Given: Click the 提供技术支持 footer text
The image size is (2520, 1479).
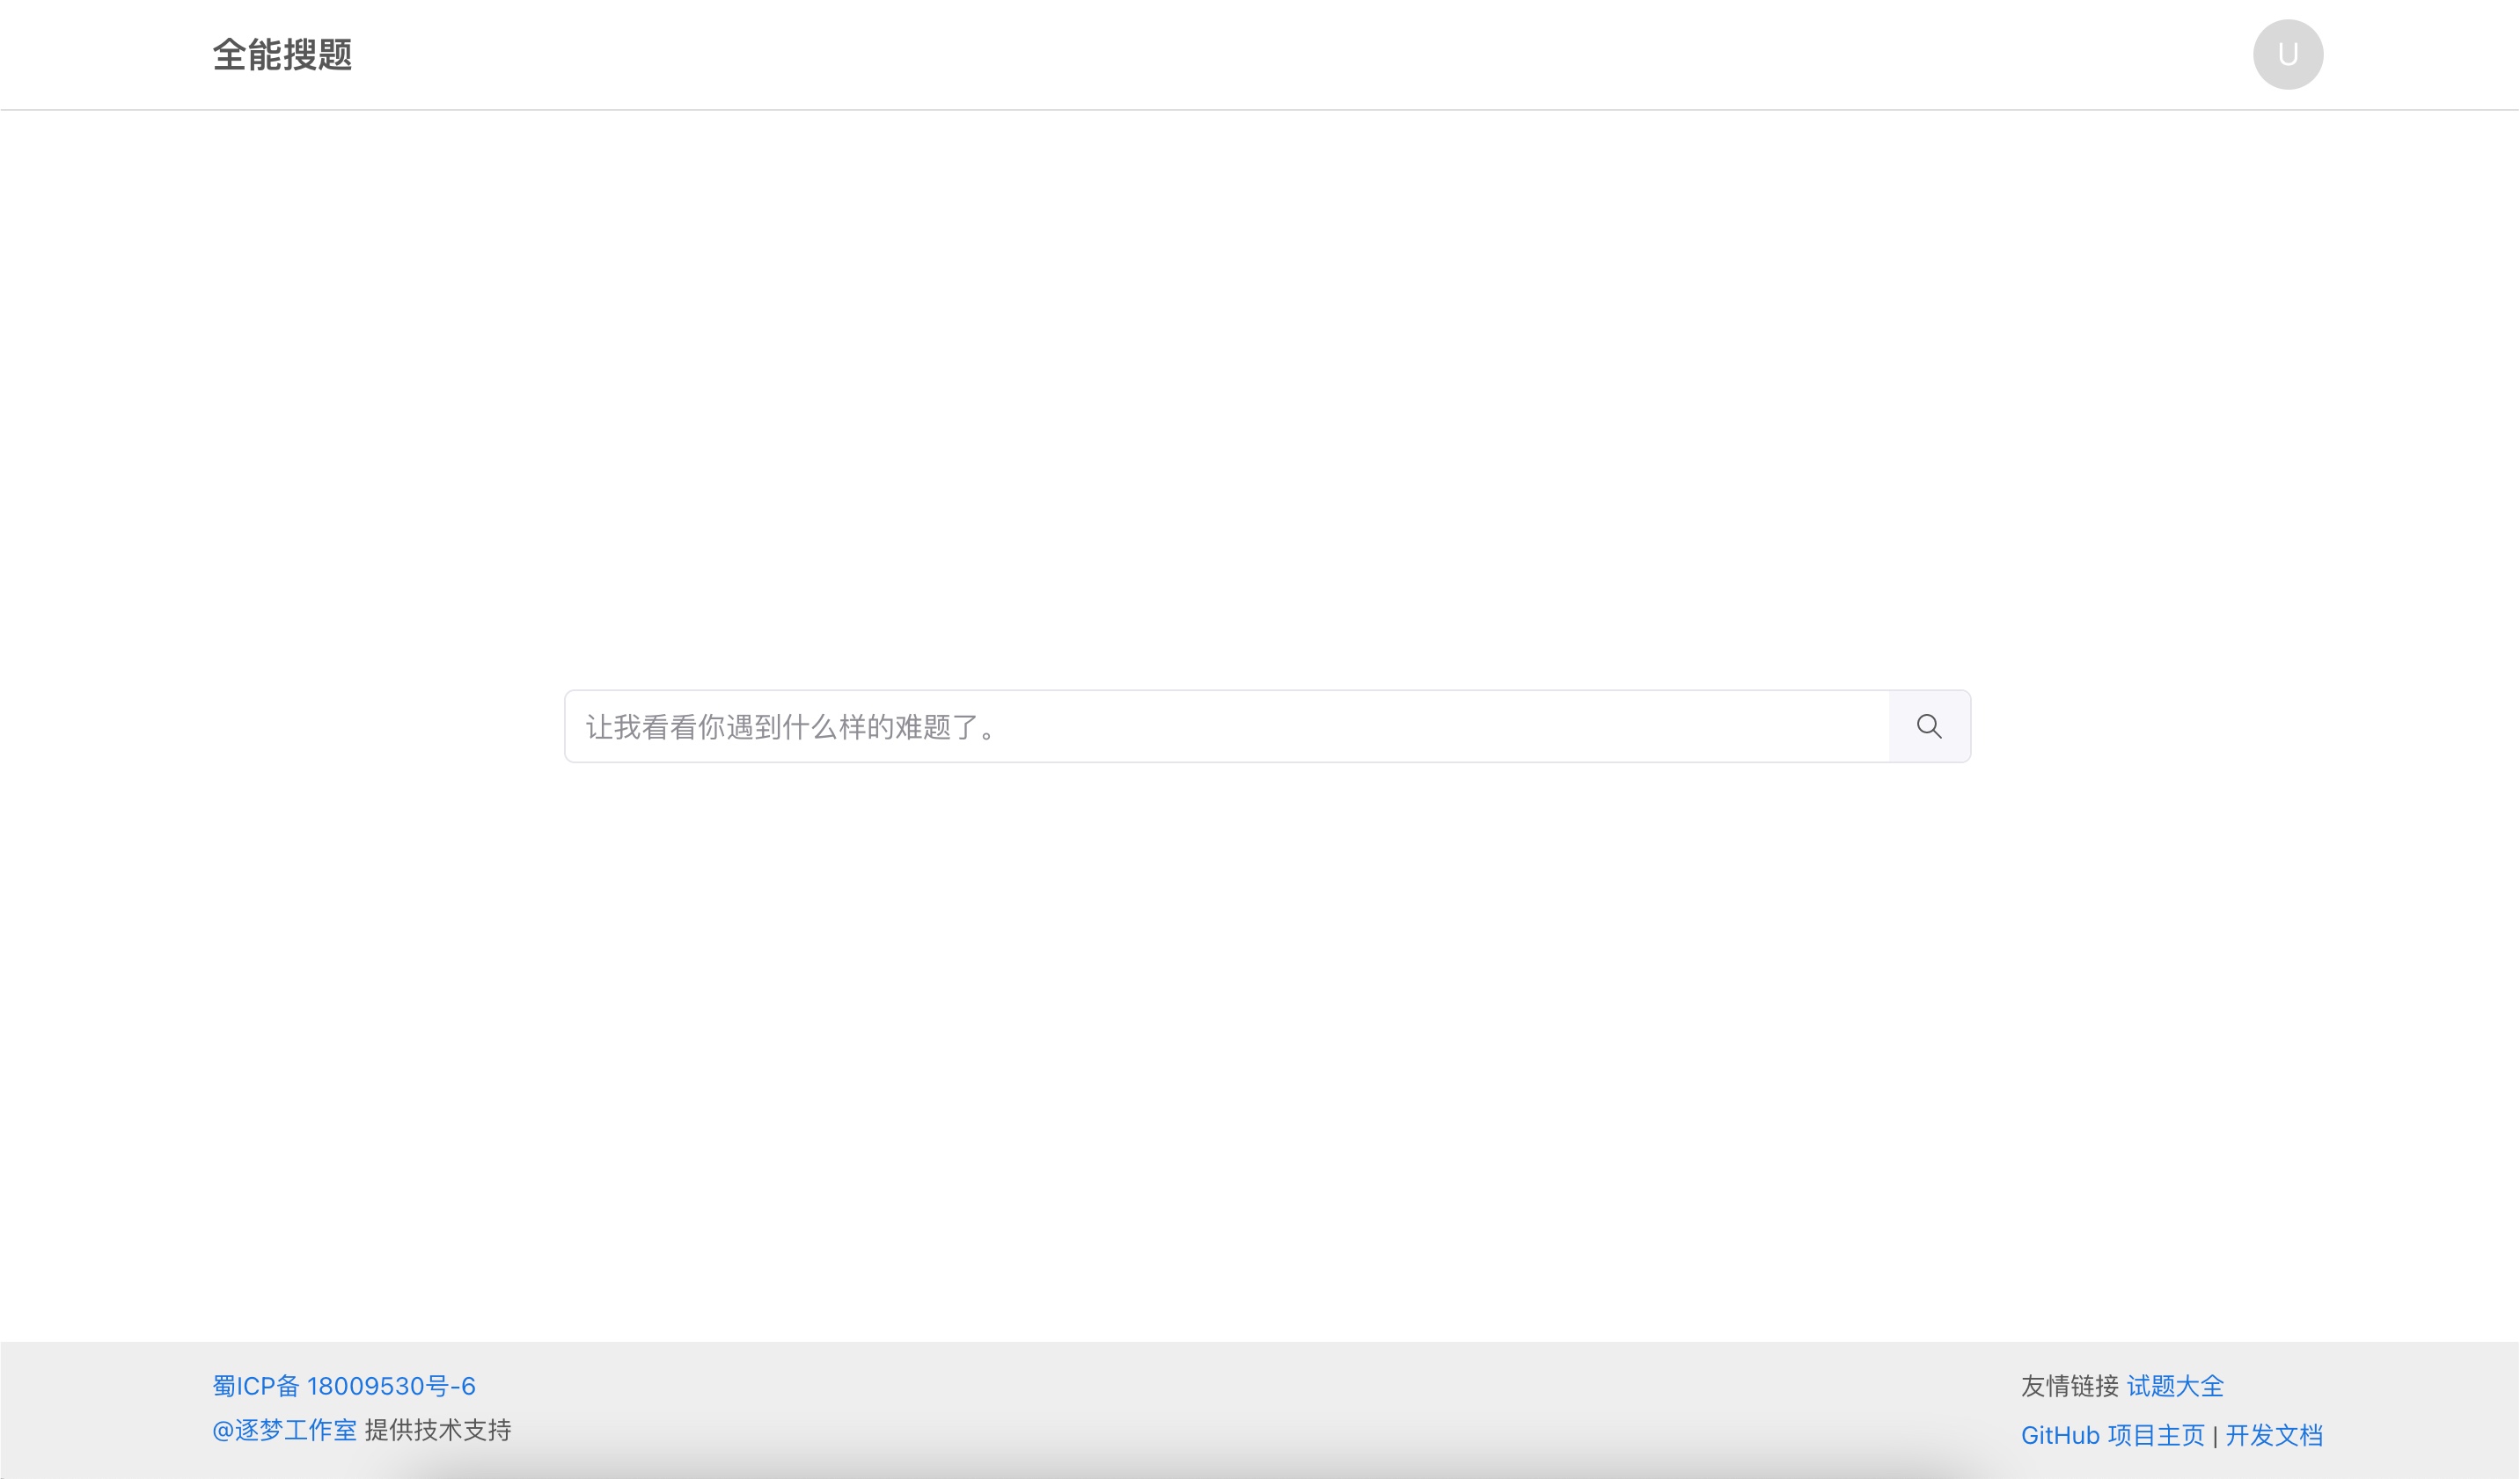Looking at the screenshot, I should (x=438, y=1430).
